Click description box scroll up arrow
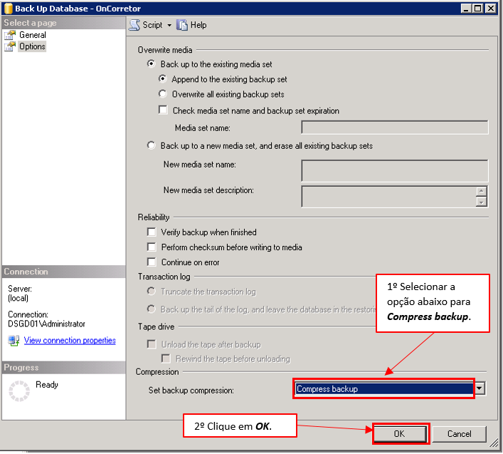Image resolution: width=503 pixels, height=454 pixels. (481, 191)
